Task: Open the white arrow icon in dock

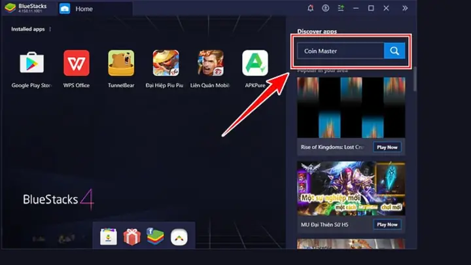Action: point(179,237)
